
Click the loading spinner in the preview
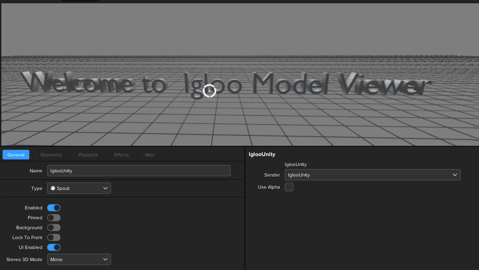(x=210, y=91)
